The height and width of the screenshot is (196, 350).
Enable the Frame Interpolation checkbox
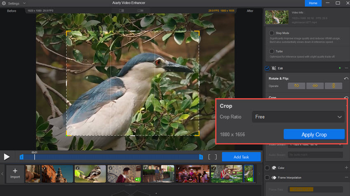[267, 178]
